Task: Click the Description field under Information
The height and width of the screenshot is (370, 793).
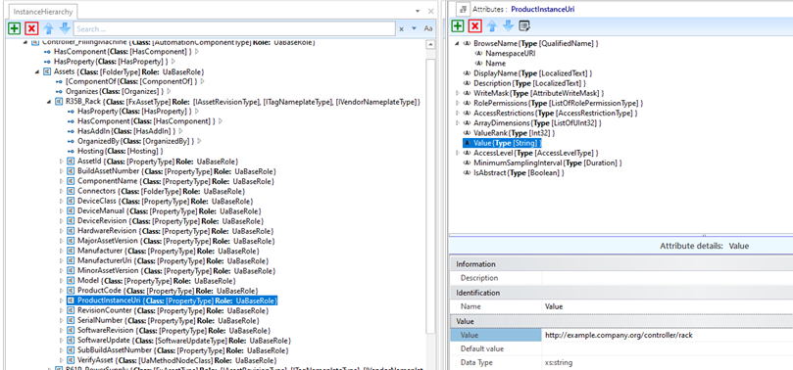Action: [x=668, y=278]
